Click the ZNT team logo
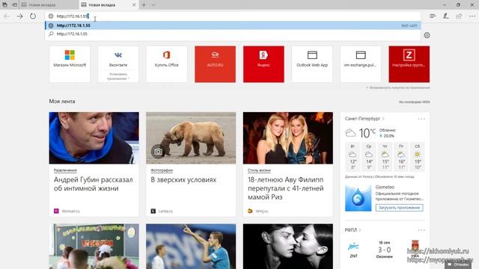 353,247
